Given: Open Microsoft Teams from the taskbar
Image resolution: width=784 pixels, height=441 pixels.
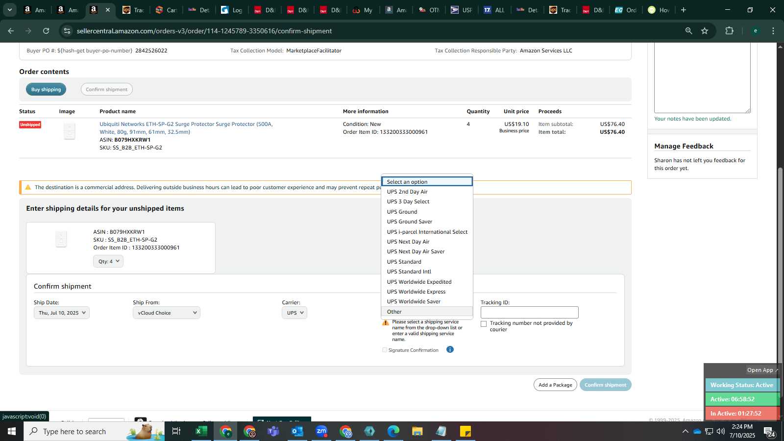Looking at the screenshot, I should tap(273, 431).
